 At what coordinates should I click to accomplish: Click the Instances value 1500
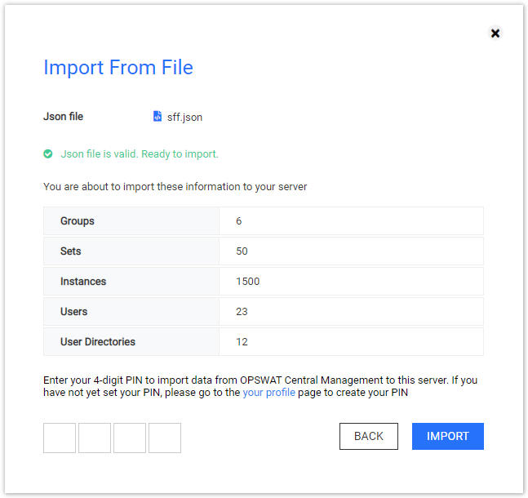click(248, 282)
